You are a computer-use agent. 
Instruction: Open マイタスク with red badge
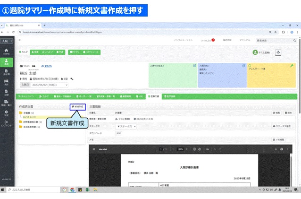point(207,40)
